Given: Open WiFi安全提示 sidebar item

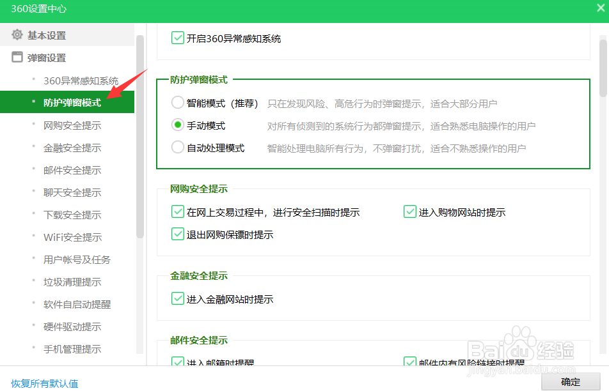Looking at the screenshot, I should [73, 238].
